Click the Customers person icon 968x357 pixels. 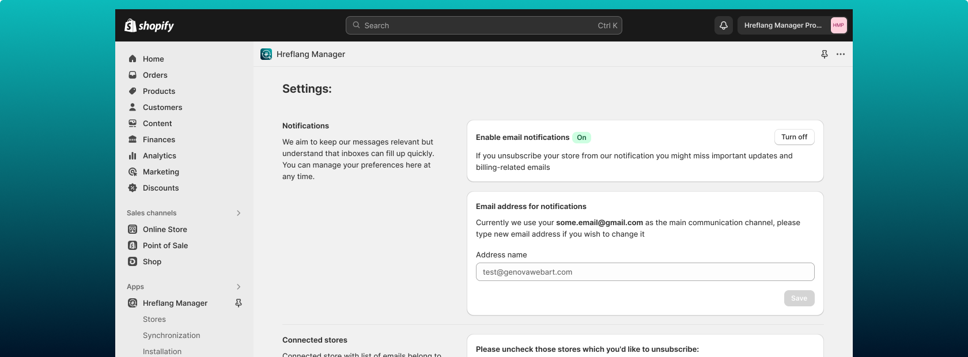133,107
